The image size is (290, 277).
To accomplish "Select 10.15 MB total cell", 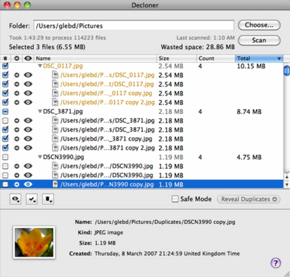I will (x=251, y=66).
